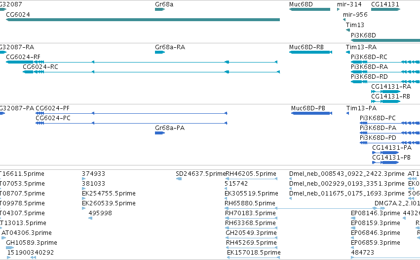Click the CG6024-RC transcript label

coord(40,67)
